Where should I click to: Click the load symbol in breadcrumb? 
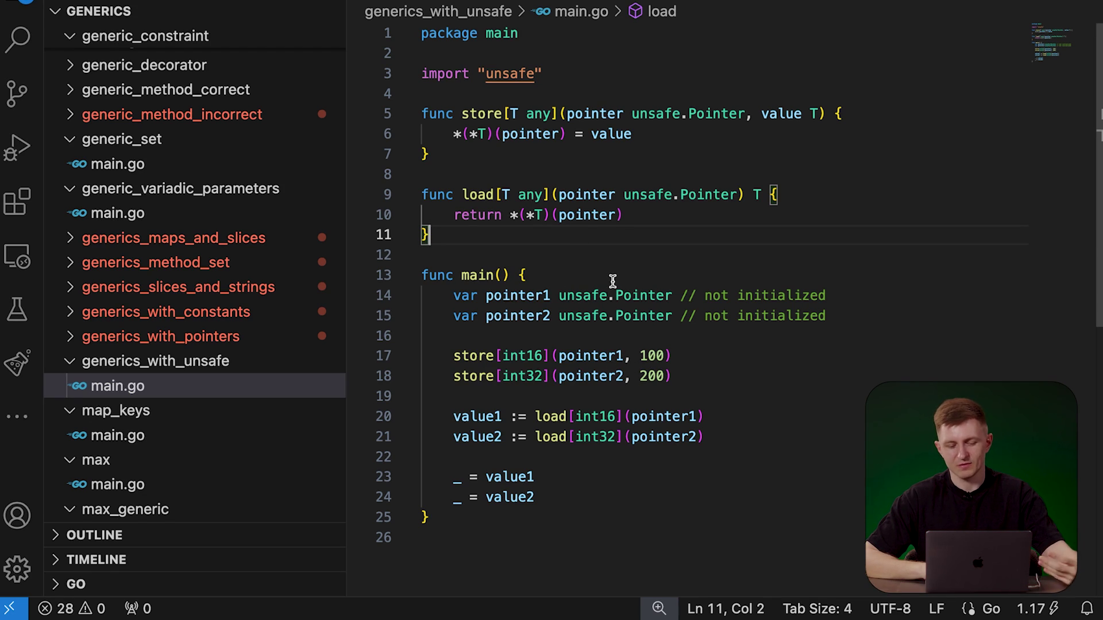click(661, 11)
